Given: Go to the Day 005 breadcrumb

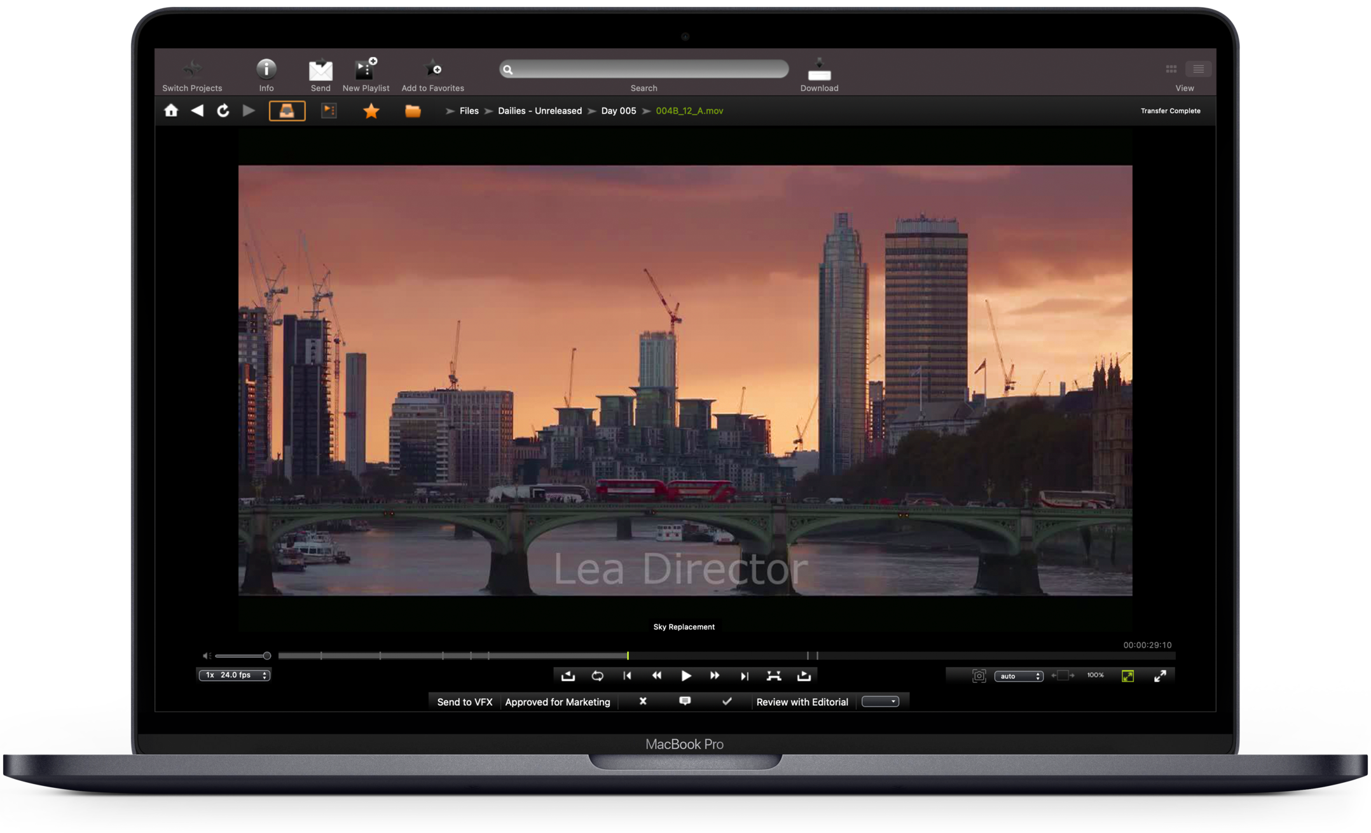Looking at the screenshot, I should point(618,111).
